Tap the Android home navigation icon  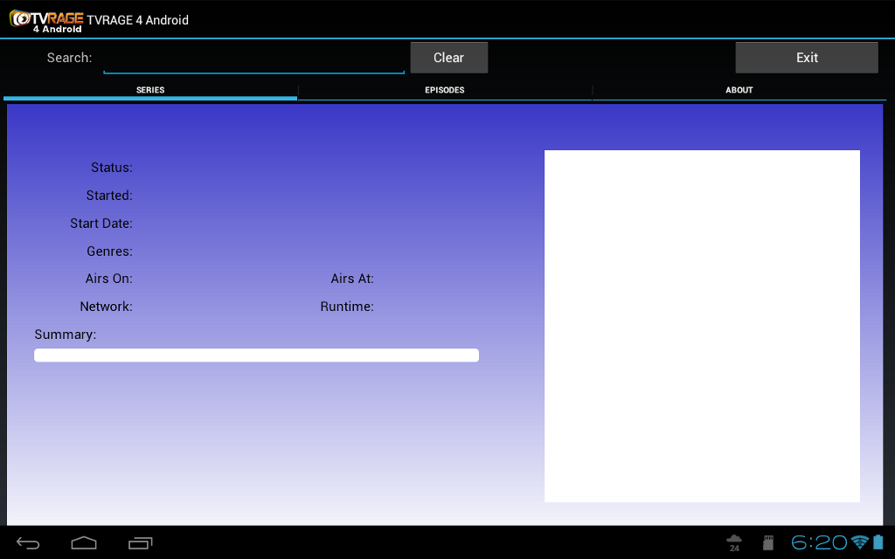[x=84, y=543]
